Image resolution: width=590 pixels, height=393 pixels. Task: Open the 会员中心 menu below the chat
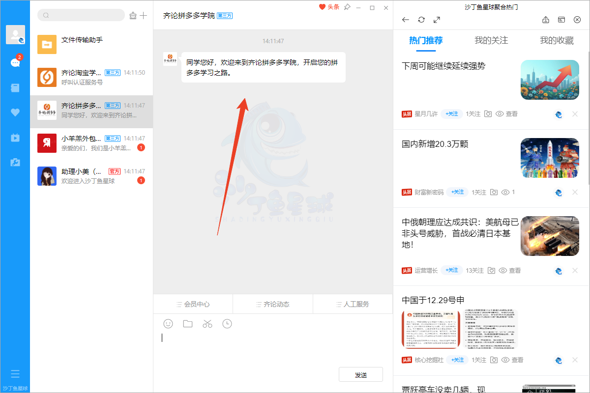193,304
